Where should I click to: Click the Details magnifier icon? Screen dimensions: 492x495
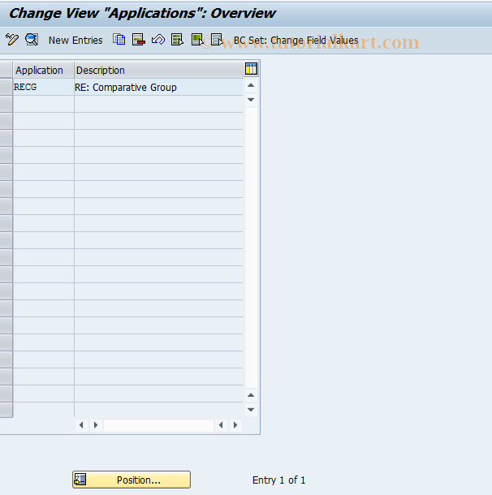point(32,40)
